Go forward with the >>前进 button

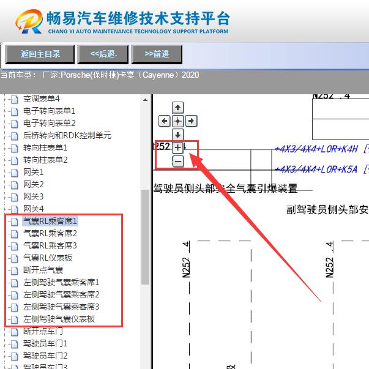(x=157, y=54)
